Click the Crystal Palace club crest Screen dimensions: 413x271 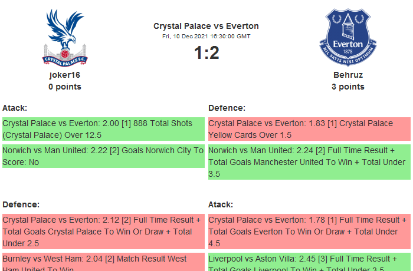coord(65,37)
